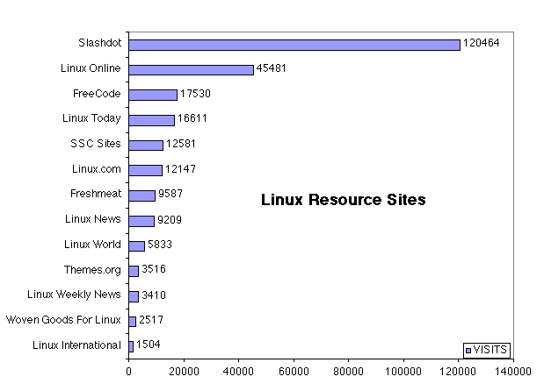This screenshot has height=391, width=544.
Task: Select the 45481 data label
Action: point(272,69)
